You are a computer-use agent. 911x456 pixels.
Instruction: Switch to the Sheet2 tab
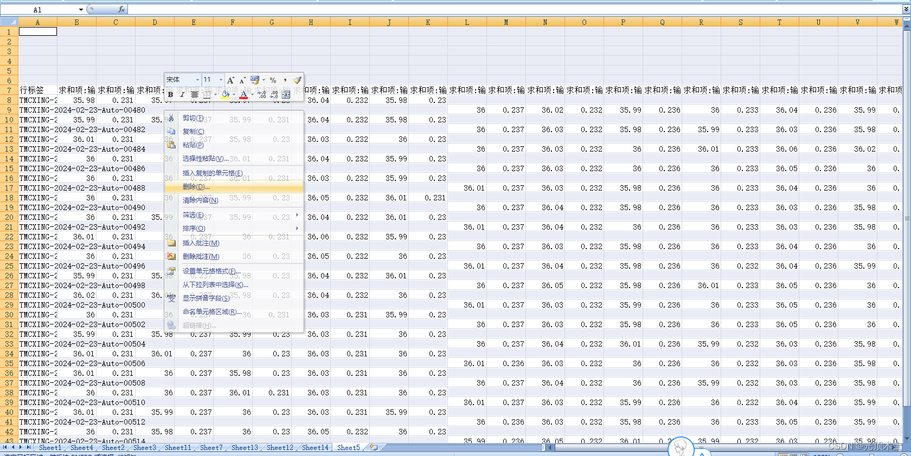[113, 448]
